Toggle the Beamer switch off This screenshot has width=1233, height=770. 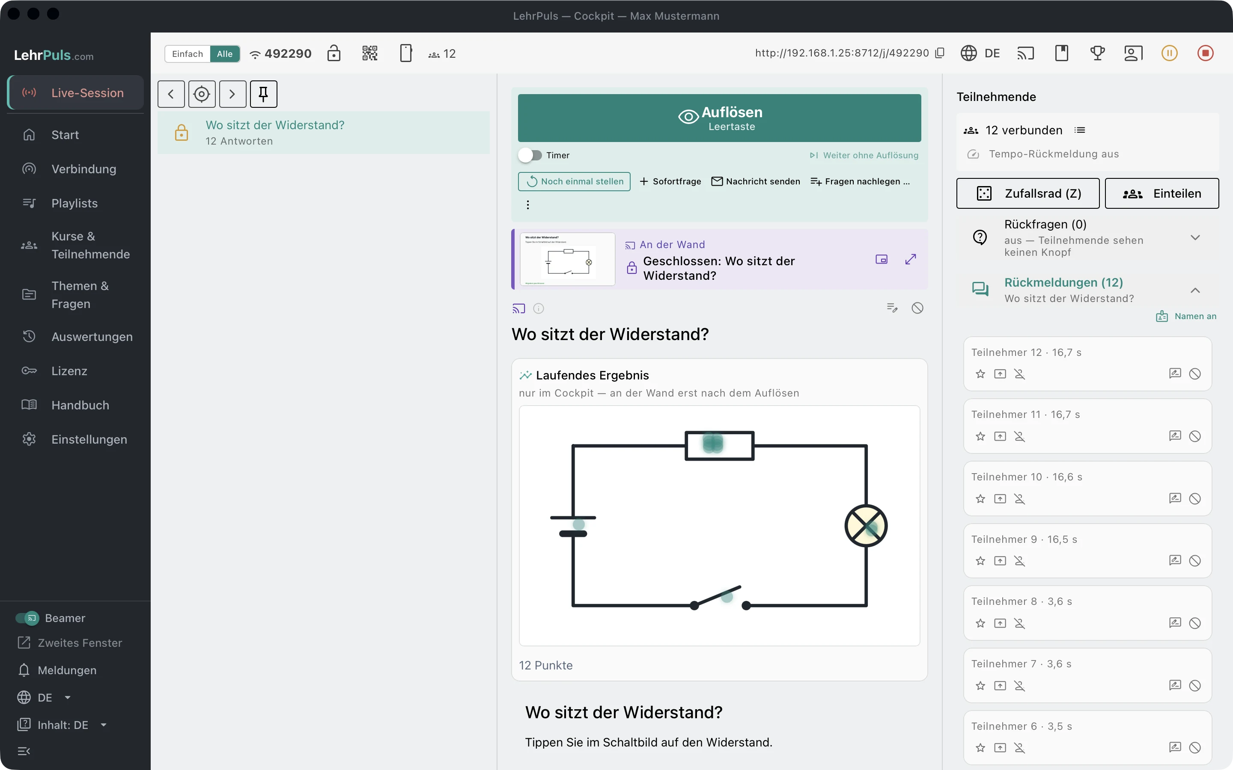coord(27,618)
